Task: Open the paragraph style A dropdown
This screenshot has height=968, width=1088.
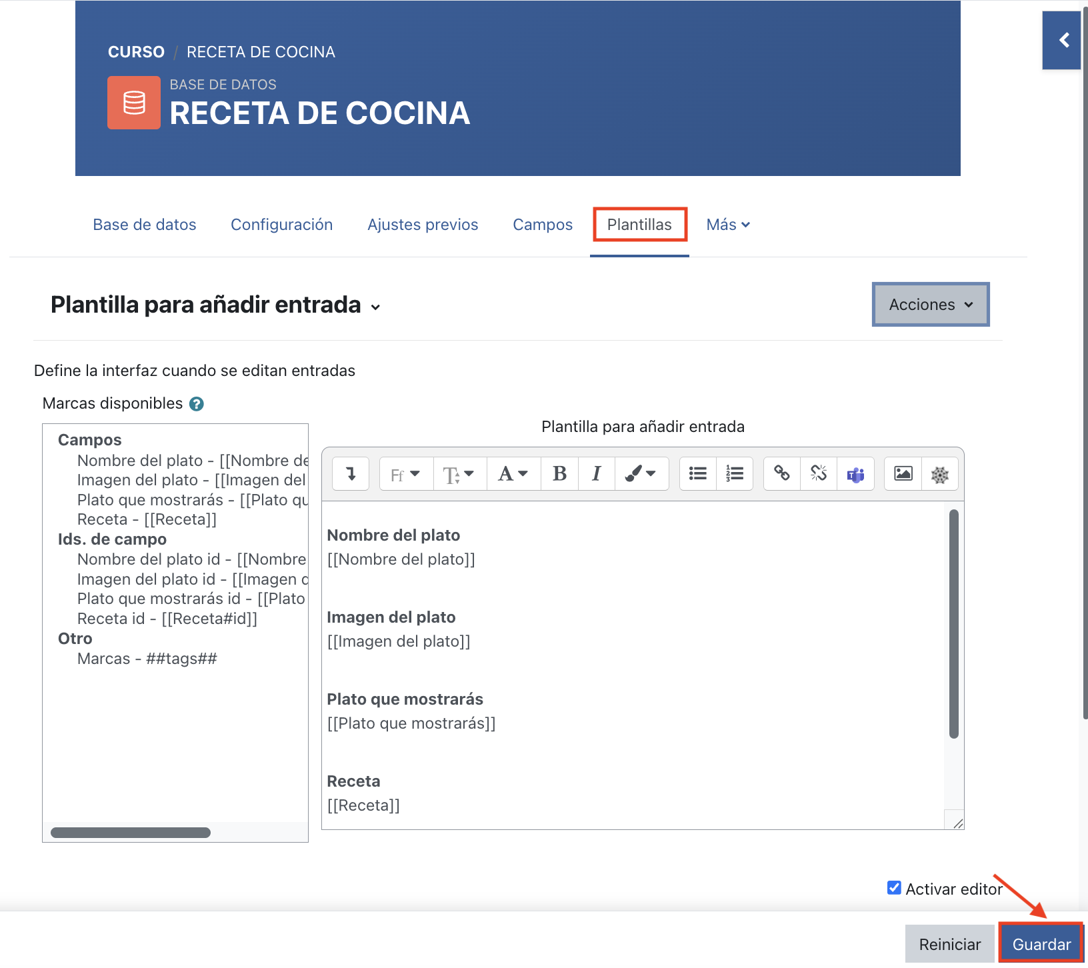Action: tap(513, 474)
